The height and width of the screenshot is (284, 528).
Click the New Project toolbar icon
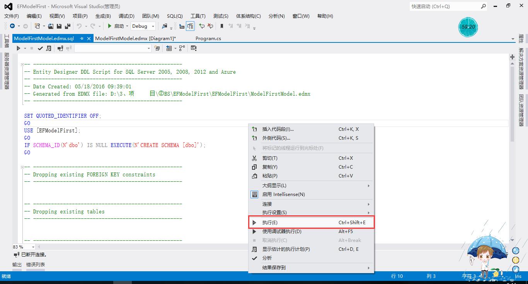(37, 26)
